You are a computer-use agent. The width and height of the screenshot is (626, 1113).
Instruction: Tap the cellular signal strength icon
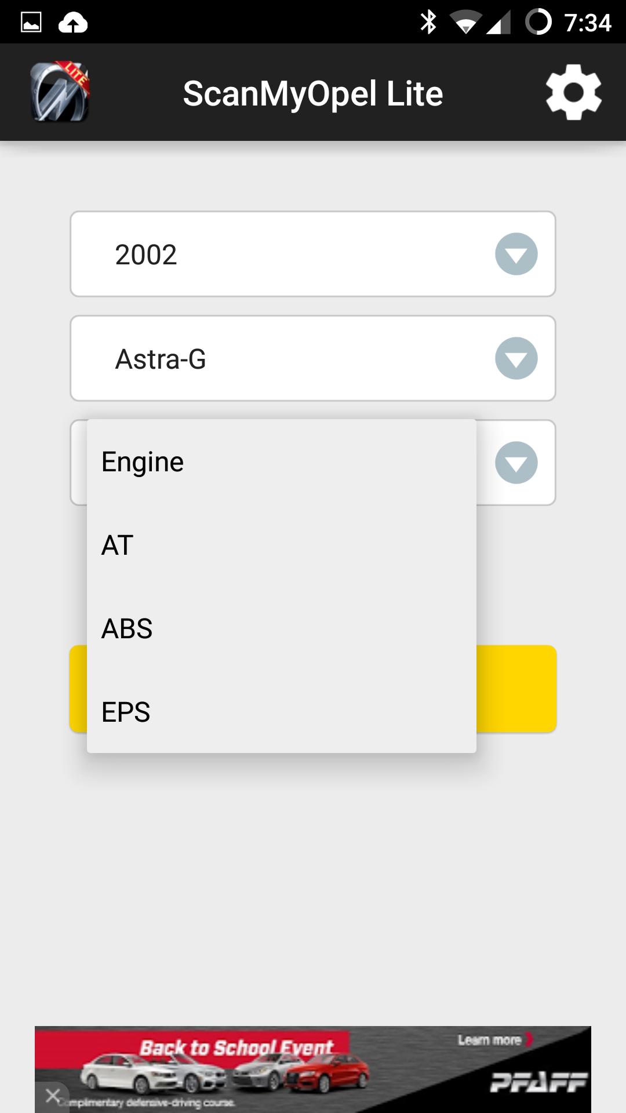pyautogui.click(x=498, y=23)
